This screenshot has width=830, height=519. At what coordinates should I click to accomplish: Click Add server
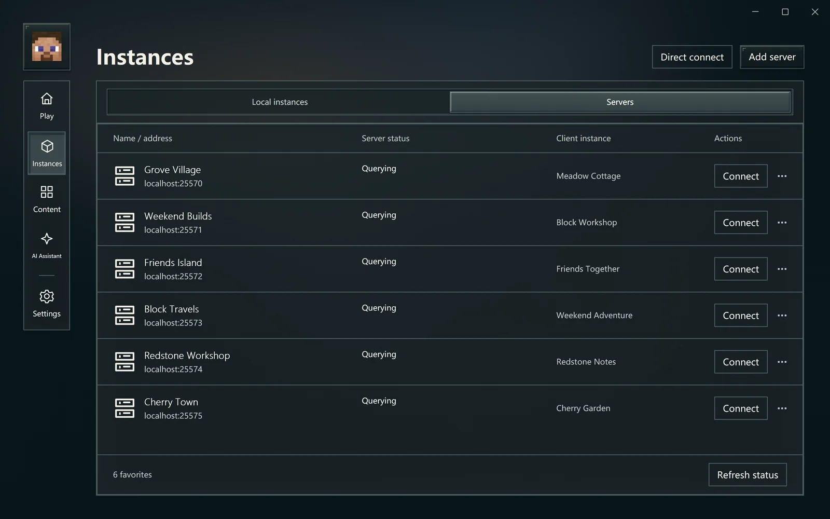pyautogui.click(x=772, y=57)
